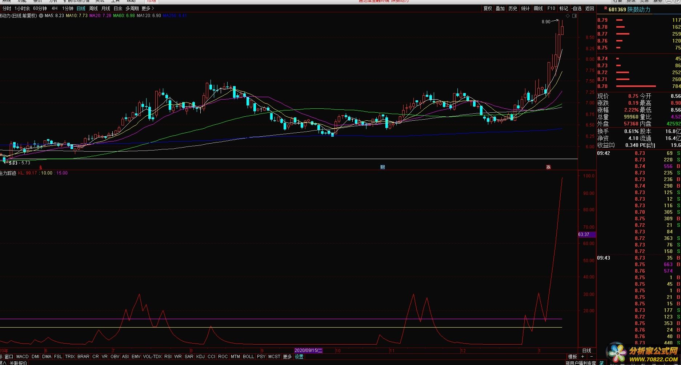The height and width of the screenshot is (365, 681).
Task: Switch to 周线 weekly chart
Action: pos(93,8)
